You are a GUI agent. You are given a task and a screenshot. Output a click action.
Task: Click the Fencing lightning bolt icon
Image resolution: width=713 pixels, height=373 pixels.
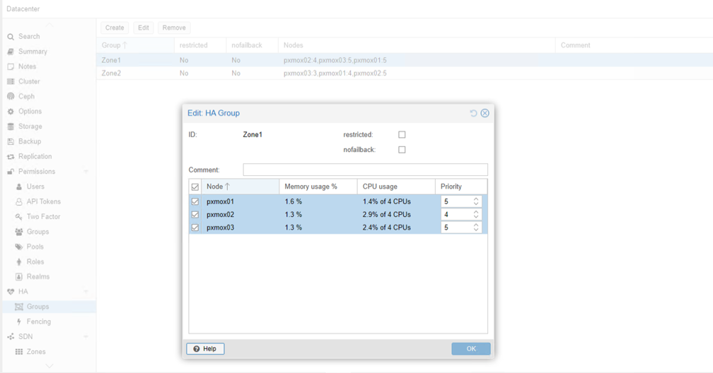point(19,322)
